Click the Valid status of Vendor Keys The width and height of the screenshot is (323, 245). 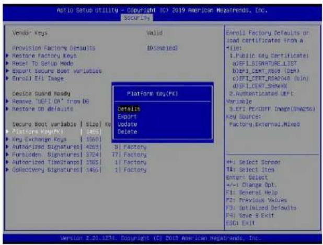pyautogui.click(x=155, y=33)
